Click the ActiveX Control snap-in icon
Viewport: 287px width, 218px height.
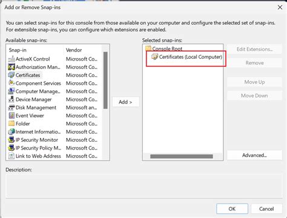12,59
